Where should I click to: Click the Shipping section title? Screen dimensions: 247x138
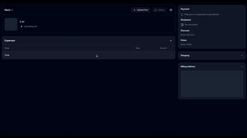point(185,56)
